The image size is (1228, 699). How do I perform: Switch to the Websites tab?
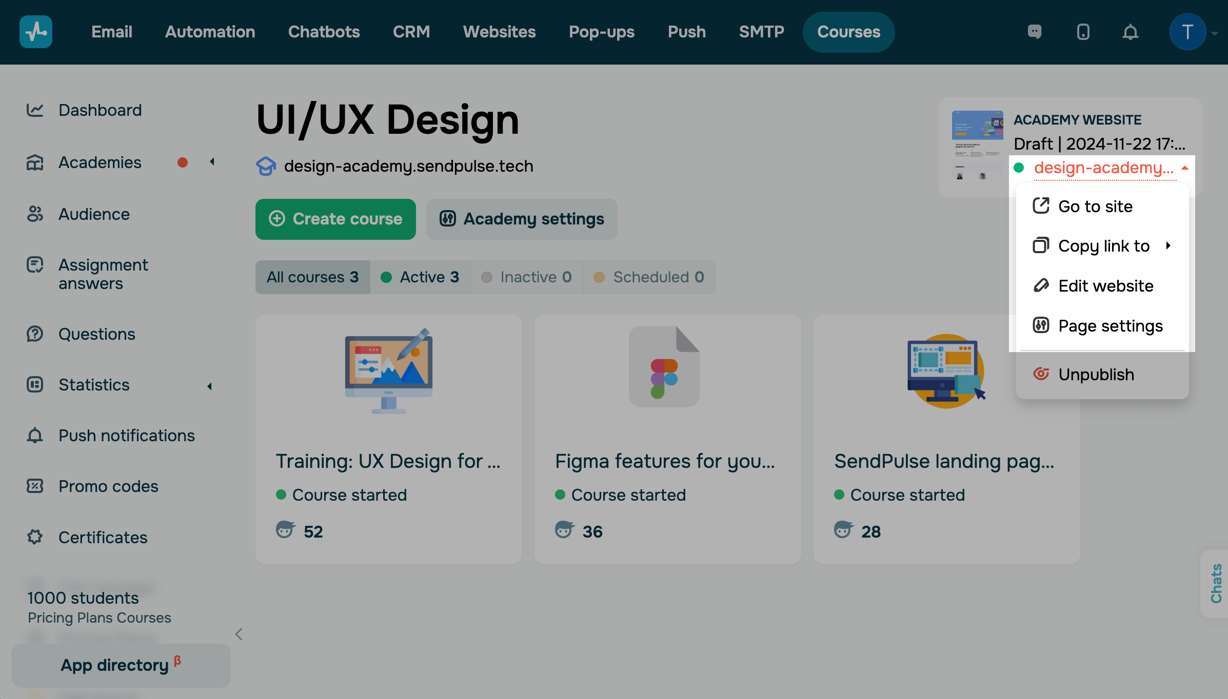[499, 32]
